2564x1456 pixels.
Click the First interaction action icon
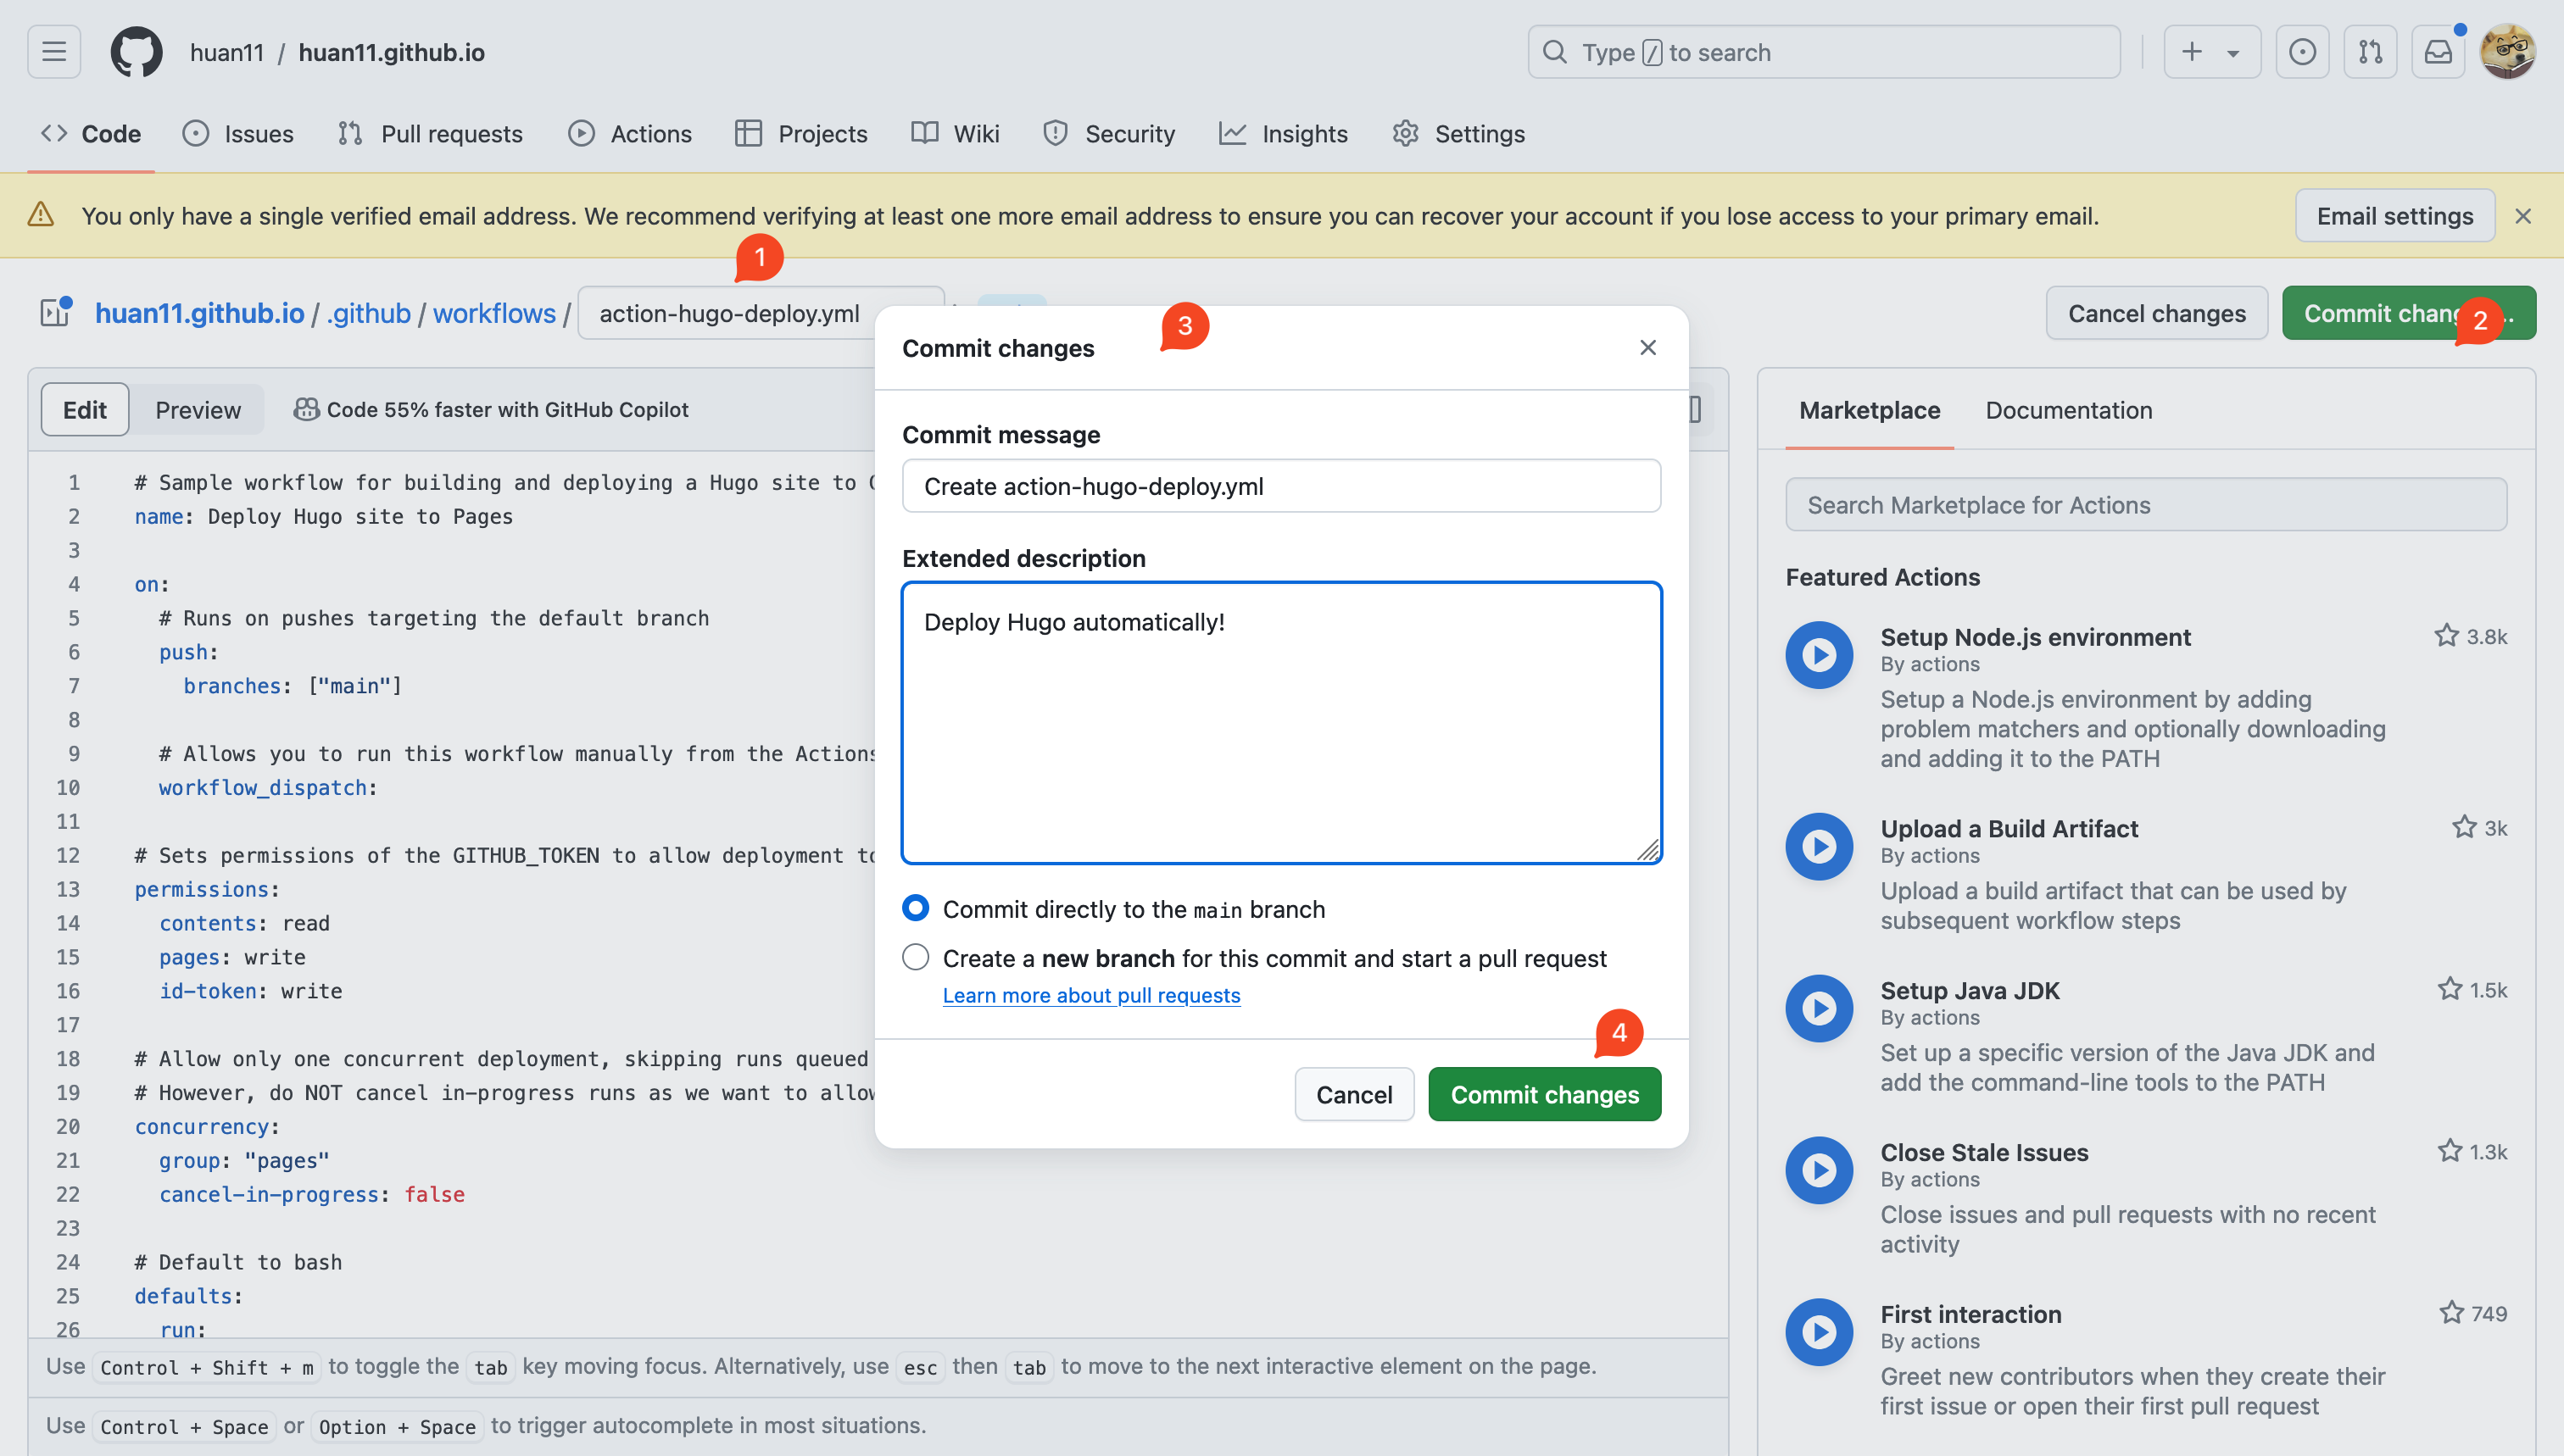(x=1819, y=1332)
